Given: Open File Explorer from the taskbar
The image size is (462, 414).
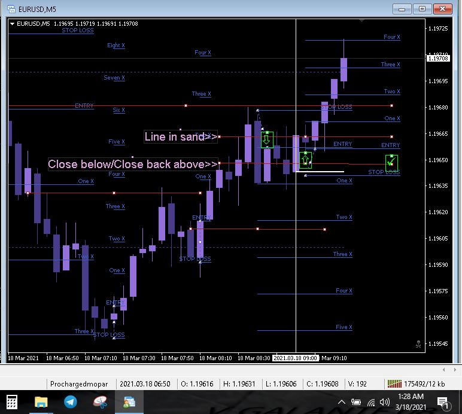Looking at the screenshot, I should coord(41,402).
